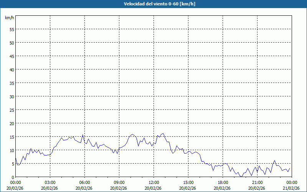Screen dimensions: 307x192
Task: Select the 15:00 time label on the x-axis
Action: [x=188, y=182]
